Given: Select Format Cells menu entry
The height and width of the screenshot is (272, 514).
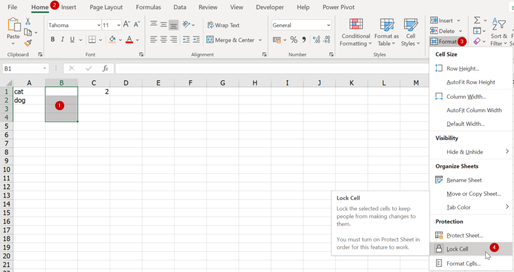Looking at the screenshot, I should click(x=471, y=263).
